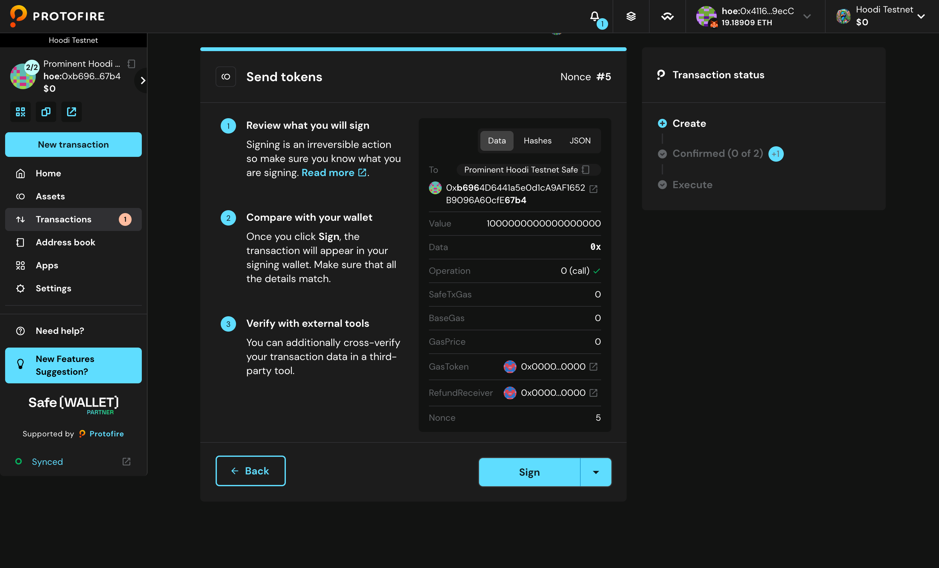This screenshot has height=568, width=939.
Task: Open RefundReceiver address in explorer
Action: point(593,393)
